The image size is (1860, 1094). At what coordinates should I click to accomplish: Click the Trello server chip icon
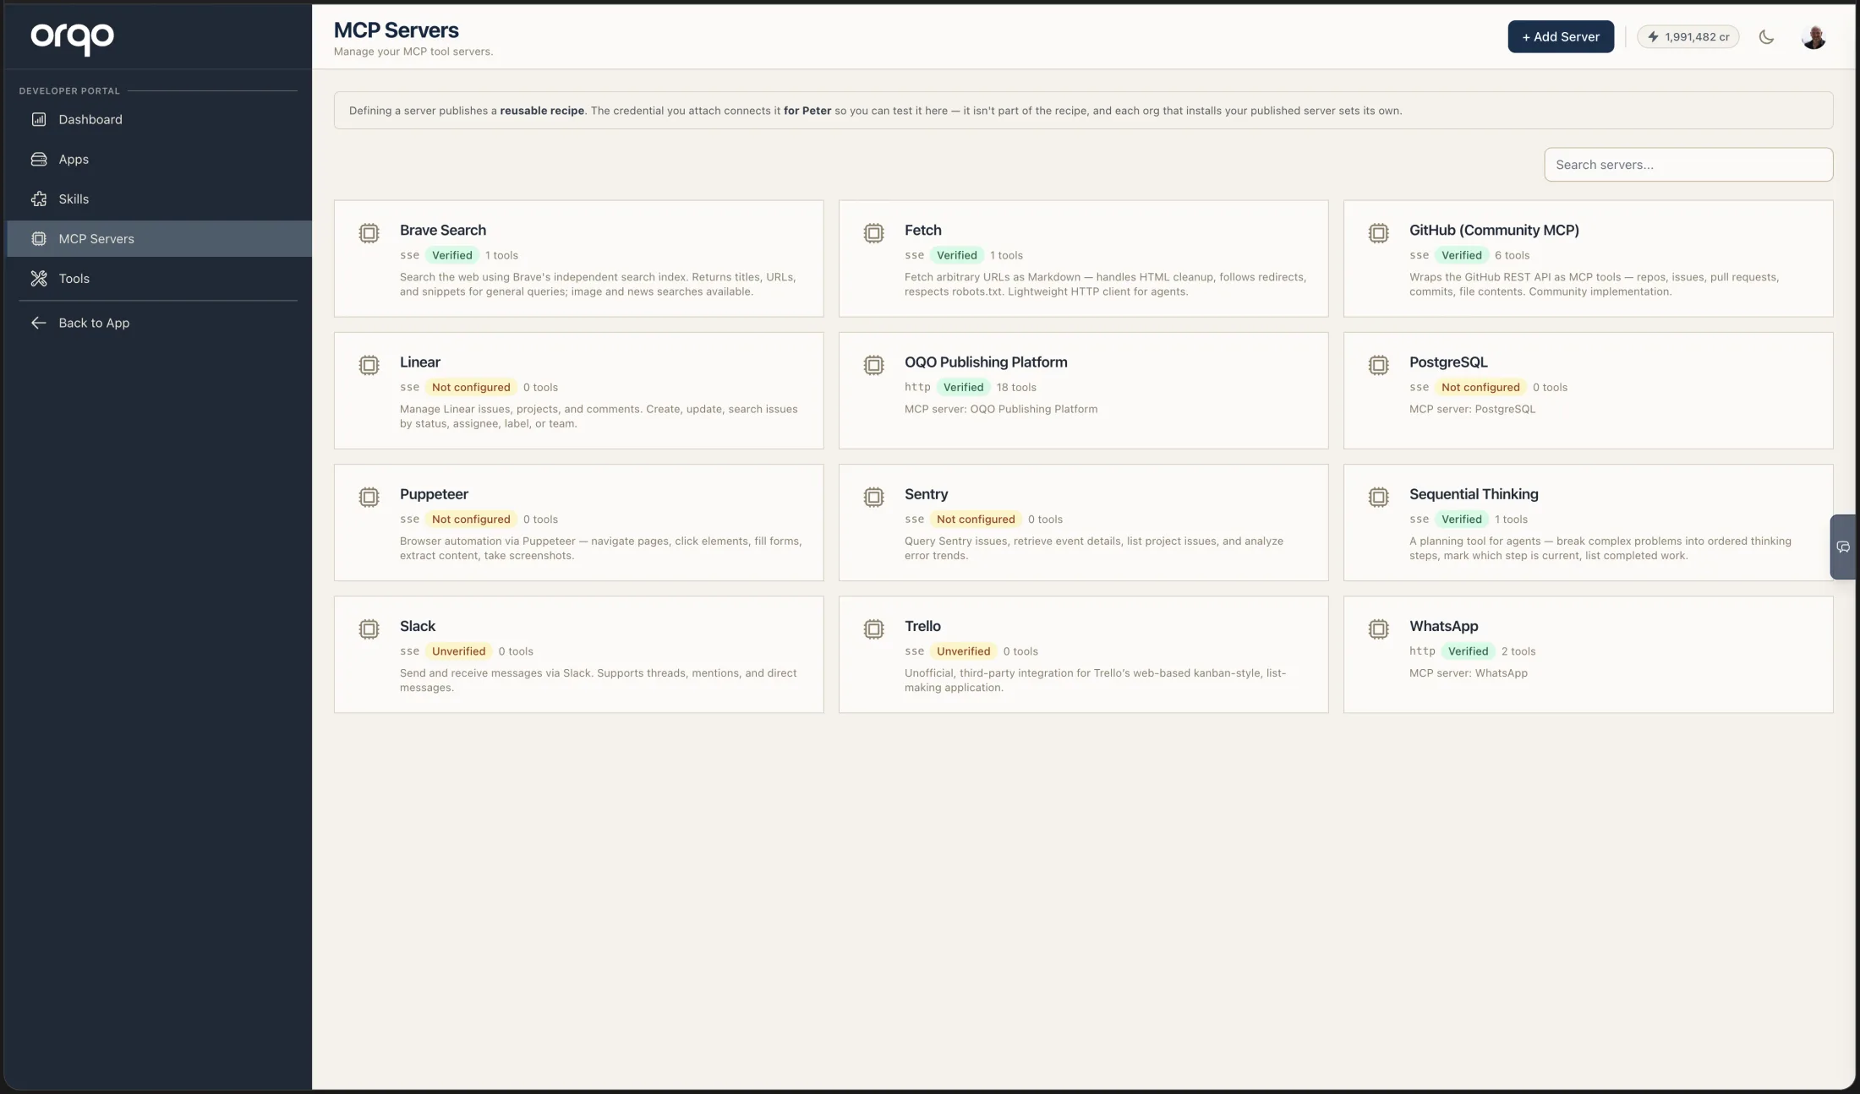coord(873,629)
